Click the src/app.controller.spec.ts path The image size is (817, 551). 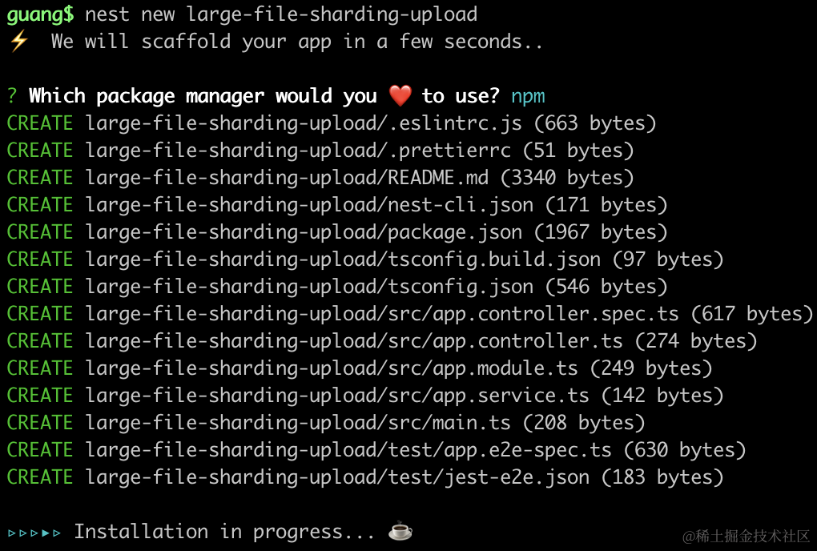click(382, 314)
